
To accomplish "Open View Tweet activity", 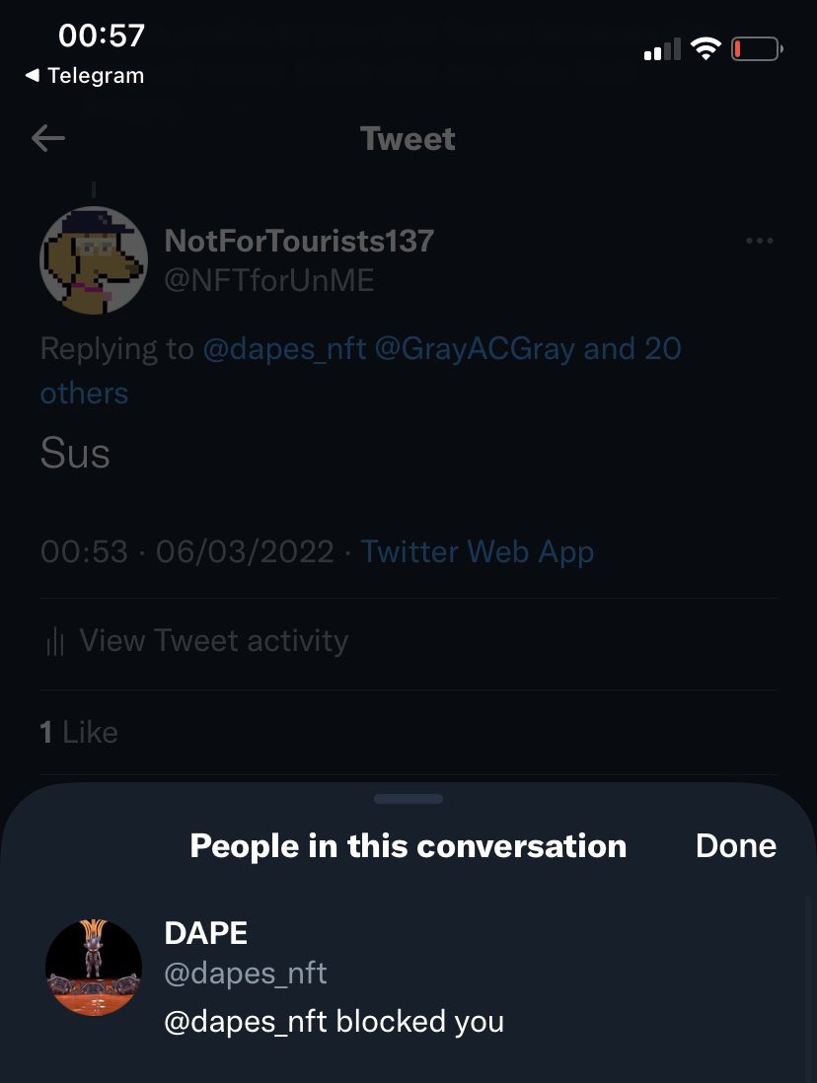I will (213, 641).
